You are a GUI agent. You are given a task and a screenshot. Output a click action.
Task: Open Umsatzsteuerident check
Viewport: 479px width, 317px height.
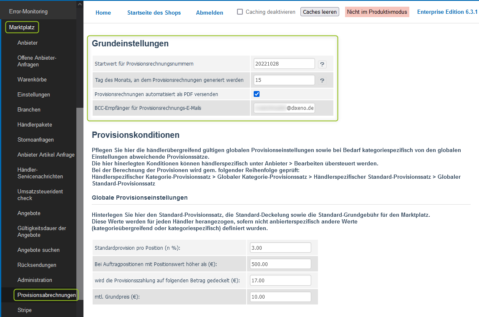click(40, 195)
